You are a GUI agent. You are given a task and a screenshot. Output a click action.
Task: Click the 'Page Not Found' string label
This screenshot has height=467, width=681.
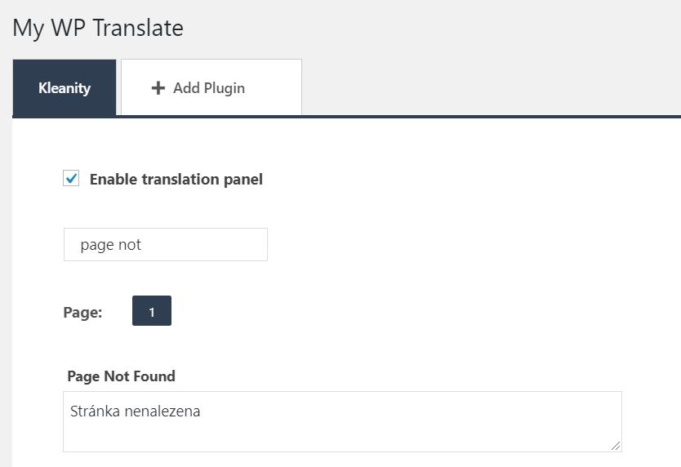[121, 376]
